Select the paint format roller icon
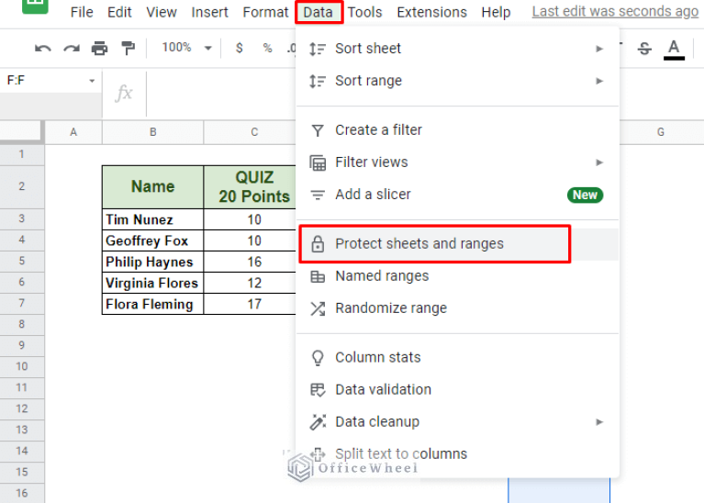Image resolution: width=704 pixels, height=503 pixels. pyautogui.click(x=128, y=48)
